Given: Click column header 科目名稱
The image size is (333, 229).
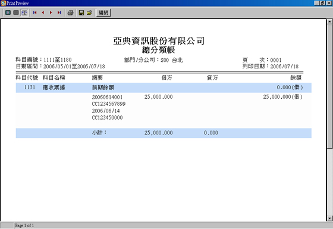Looking at the screenshot, I should [x=54, y=77].
